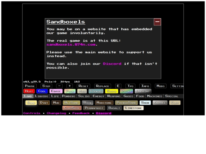
Task: Switch to the Energy category tab
Action: point(98,96)
